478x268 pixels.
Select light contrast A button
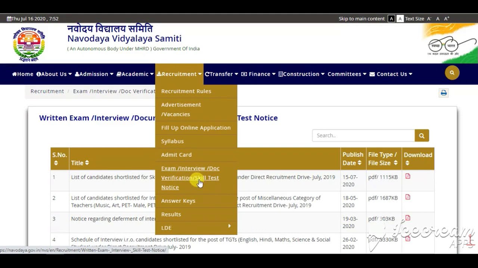(x=400, y=19)
